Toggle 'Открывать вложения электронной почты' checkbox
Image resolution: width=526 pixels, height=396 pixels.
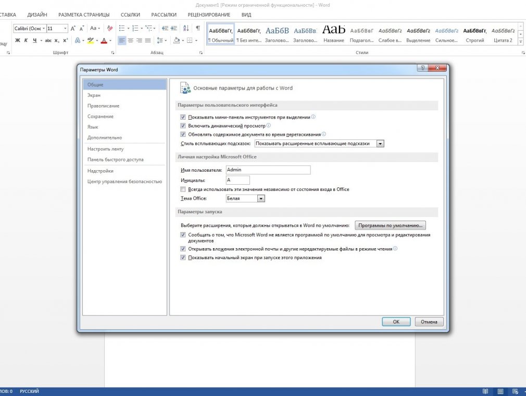(183, 249)
